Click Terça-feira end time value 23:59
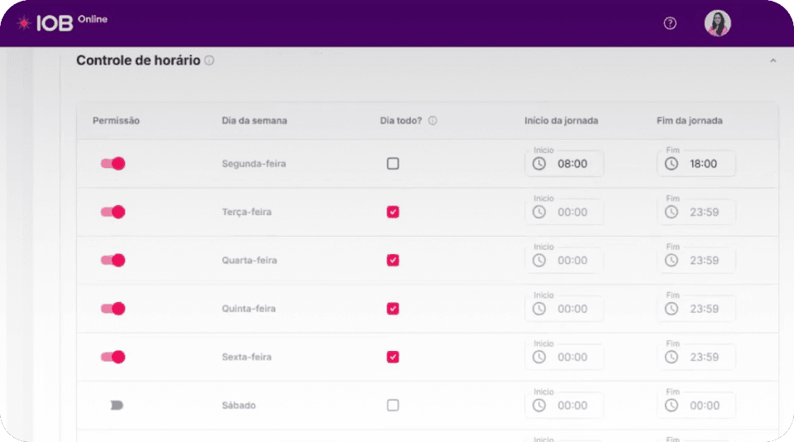 [x=705, y=212]
